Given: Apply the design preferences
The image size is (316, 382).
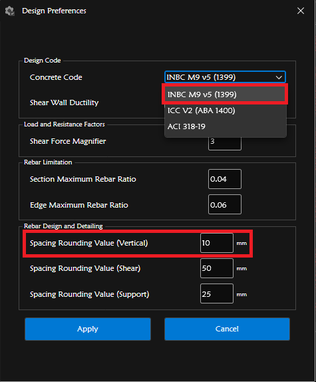Looking at the screenshot, I should click(88, 329).
